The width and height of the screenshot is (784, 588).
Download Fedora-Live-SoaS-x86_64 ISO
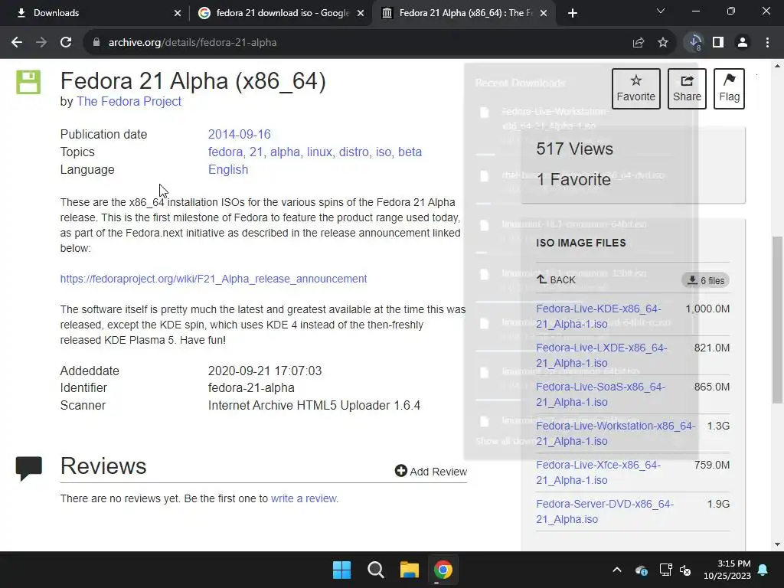[600, 394]
